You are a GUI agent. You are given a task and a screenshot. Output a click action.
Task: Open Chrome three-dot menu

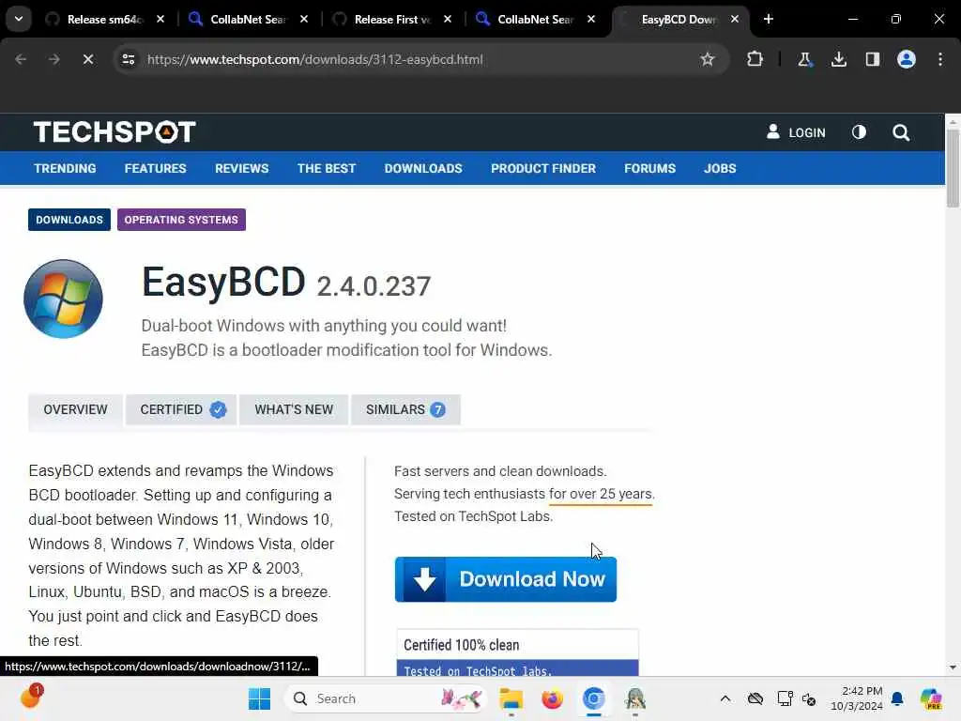click(940, 59)
